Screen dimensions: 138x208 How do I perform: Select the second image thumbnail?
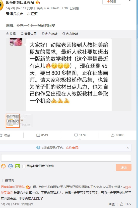27,121
